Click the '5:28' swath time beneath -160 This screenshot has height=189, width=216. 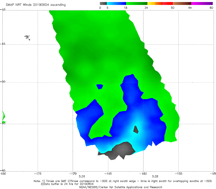click(x=155, y=176)
